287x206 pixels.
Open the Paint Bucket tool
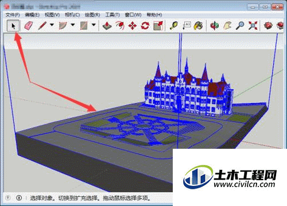[x=198, y=26]
